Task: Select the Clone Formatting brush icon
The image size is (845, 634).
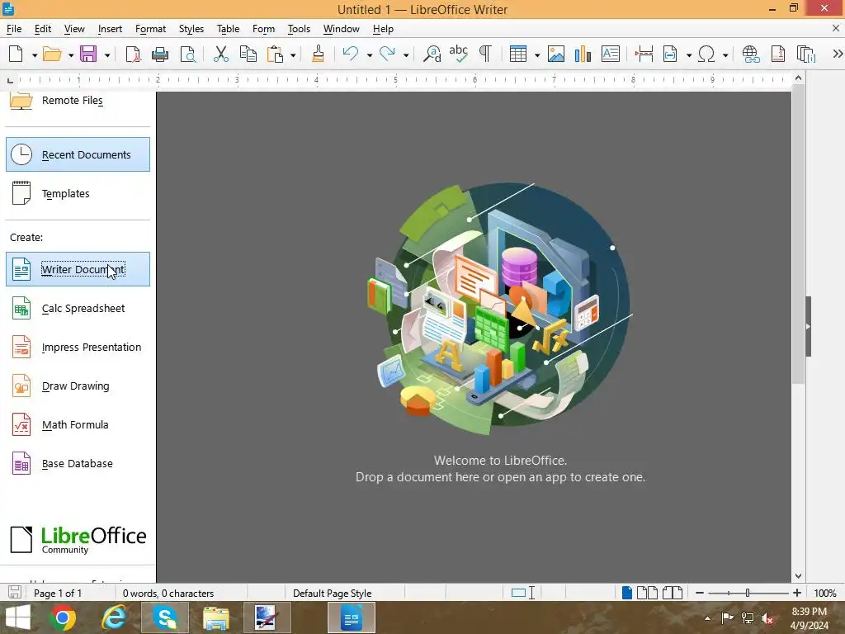Action: [x=318, y=54]
